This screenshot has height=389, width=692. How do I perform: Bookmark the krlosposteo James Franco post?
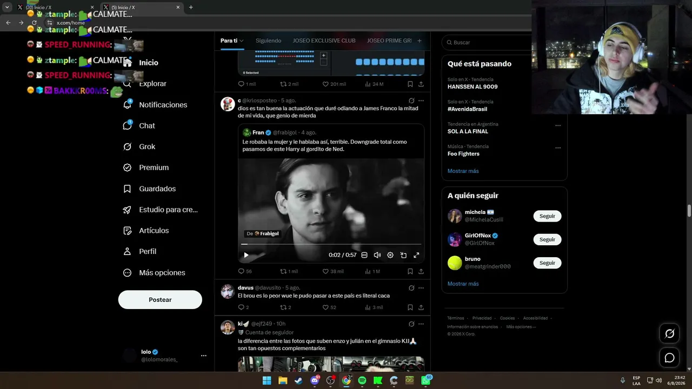pos(410,271)
